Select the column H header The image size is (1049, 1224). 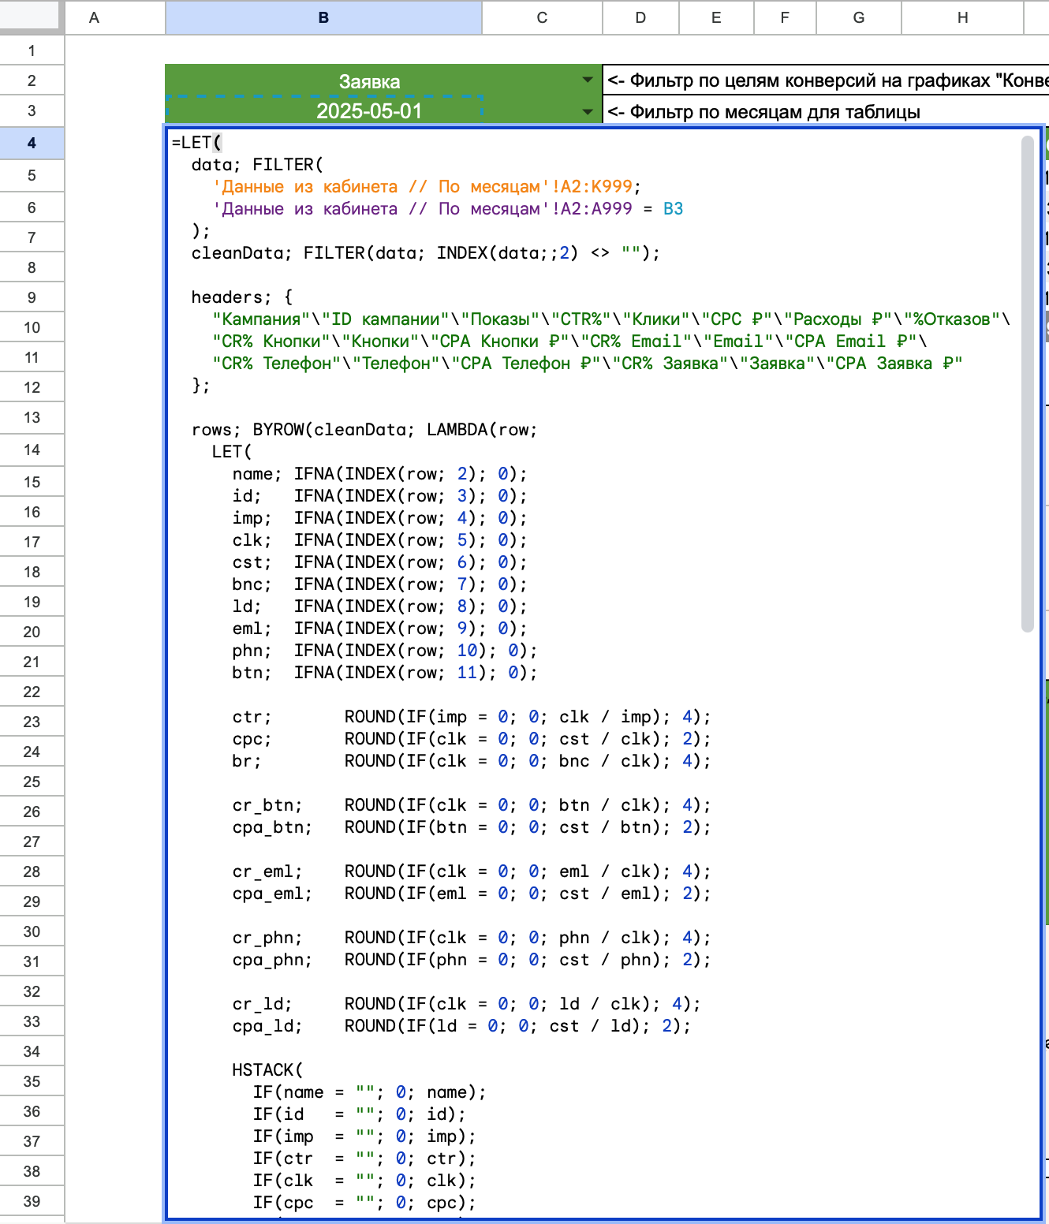[x=962, y=17]
